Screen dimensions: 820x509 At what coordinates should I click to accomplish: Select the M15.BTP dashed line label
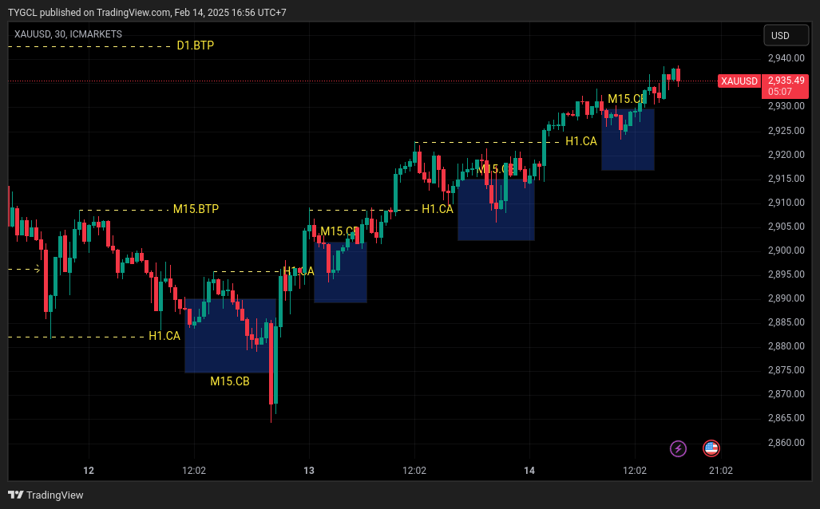click(x=196, y=209)
